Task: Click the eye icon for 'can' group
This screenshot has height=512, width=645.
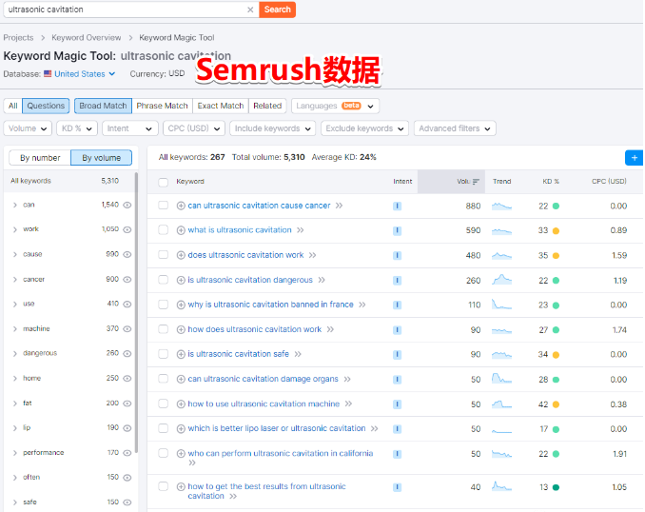Action: 127,205
